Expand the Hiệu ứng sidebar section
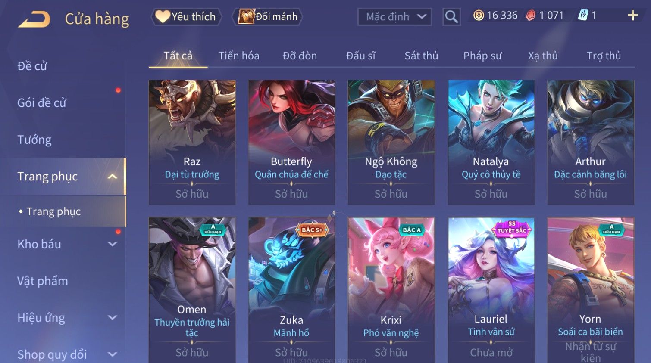 pyautogui.click(x=112, y=318)
